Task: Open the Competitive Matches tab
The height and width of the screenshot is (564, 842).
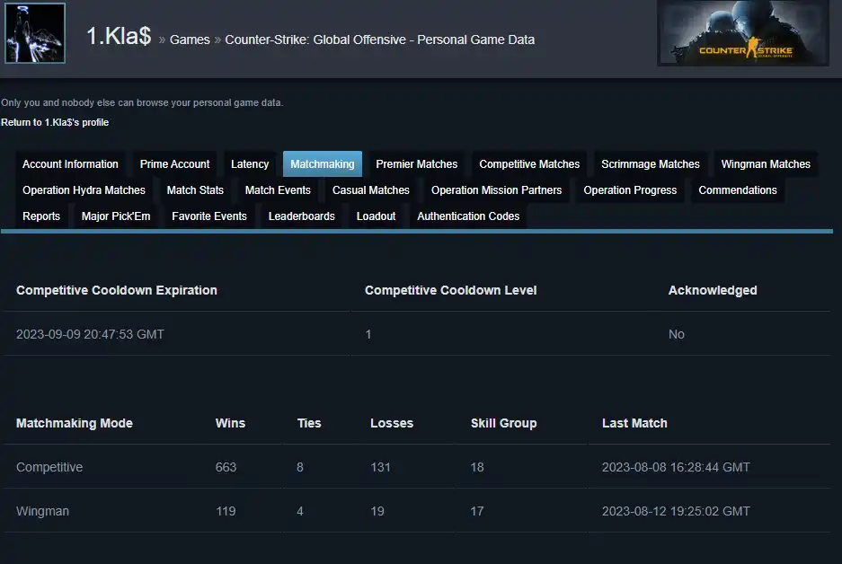Action: (x=529, y=164)
